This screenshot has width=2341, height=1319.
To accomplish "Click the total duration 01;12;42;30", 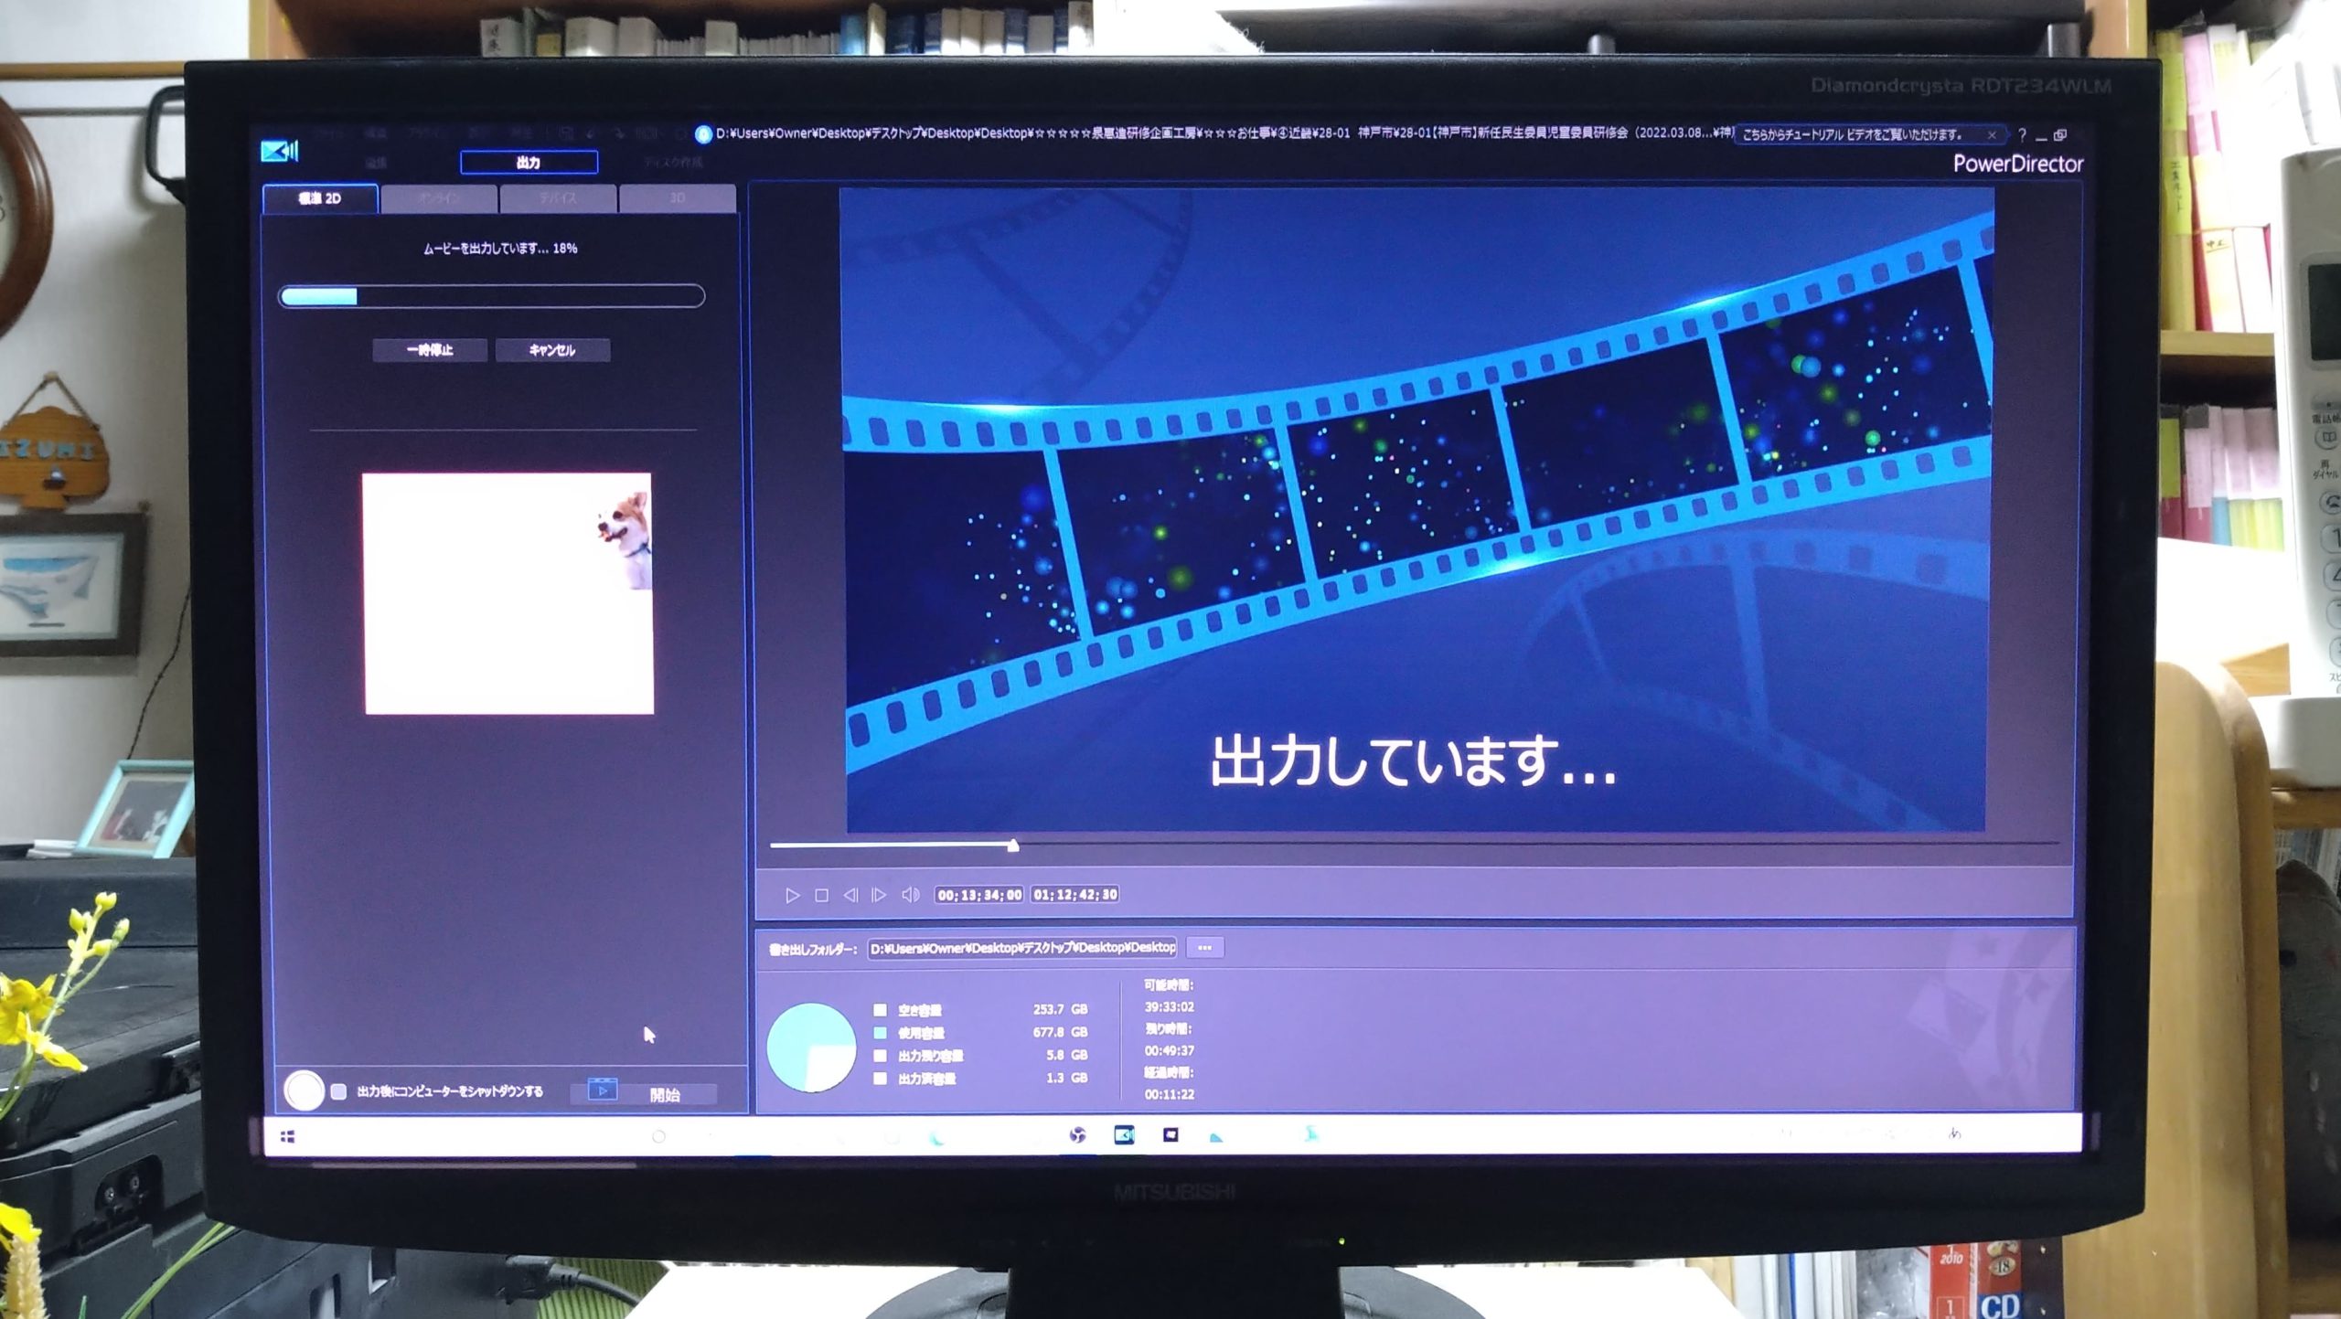I will point(1075,895).
